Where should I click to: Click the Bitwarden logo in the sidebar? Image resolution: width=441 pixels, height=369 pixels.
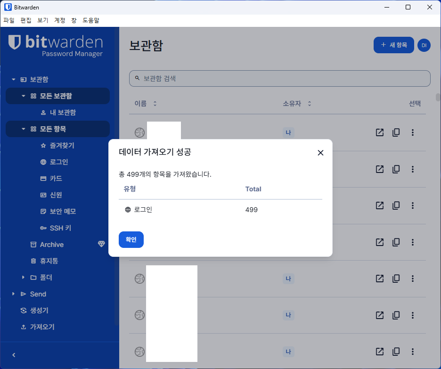pyautogui.click(x=56, y=46)
